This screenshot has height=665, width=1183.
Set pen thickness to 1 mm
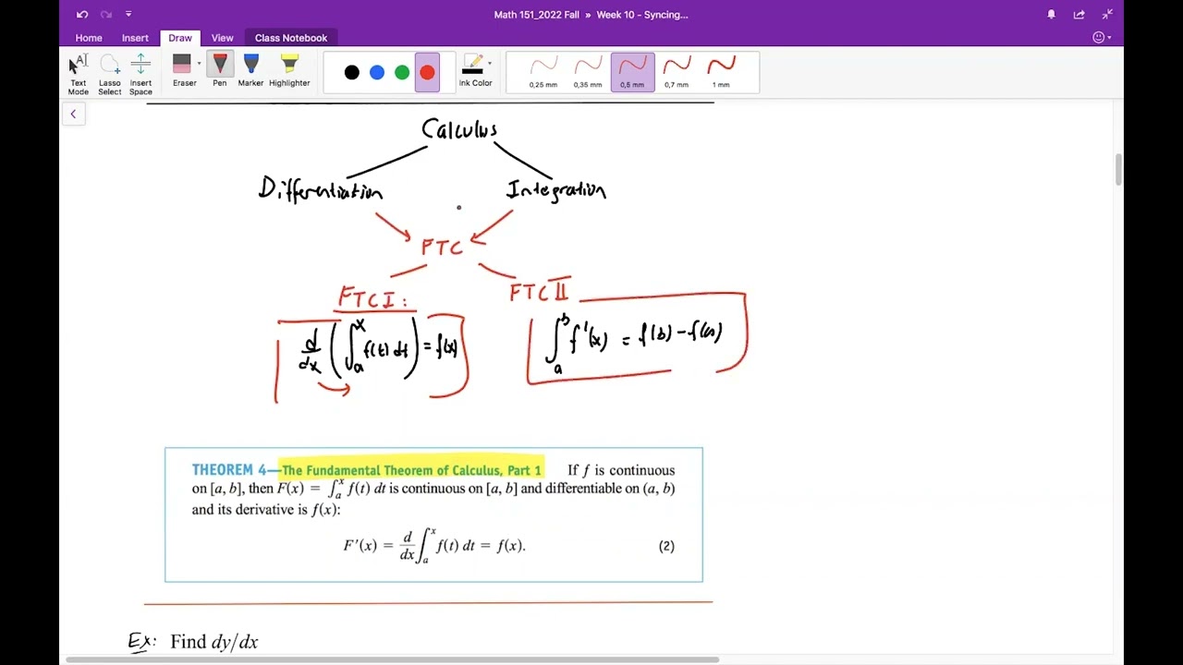click(721, 72)
